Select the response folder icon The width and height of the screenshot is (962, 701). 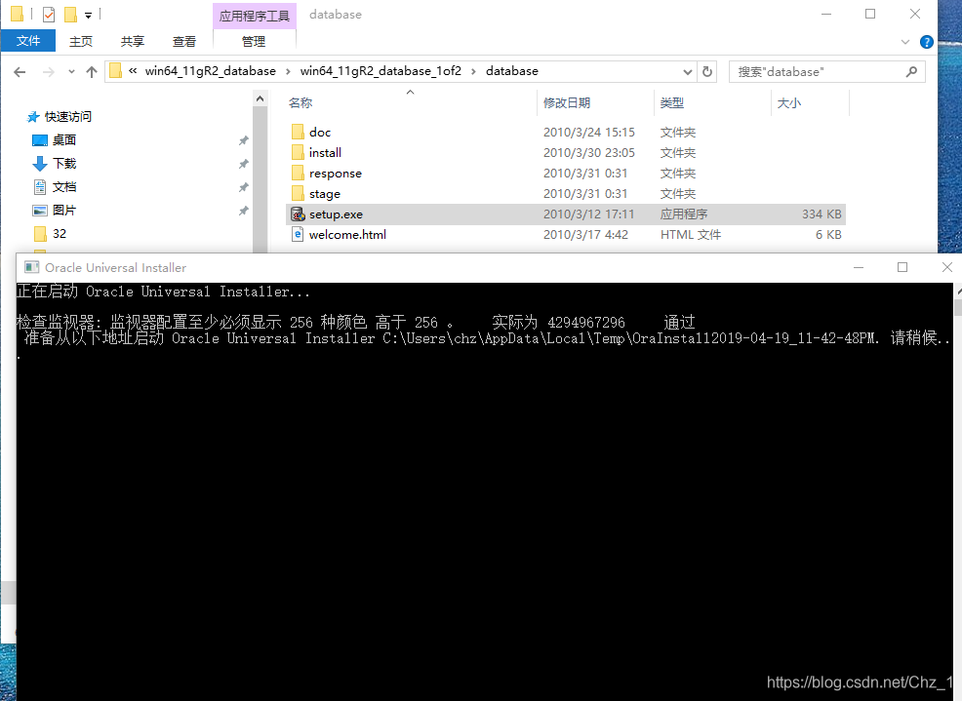click(x=298, y=173)
